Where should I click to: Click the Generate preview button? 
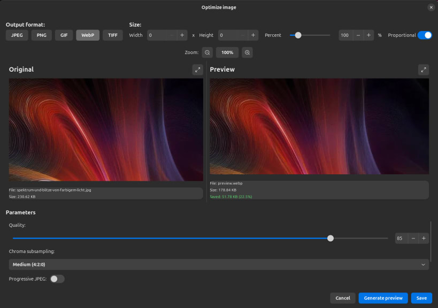point(383,298)
